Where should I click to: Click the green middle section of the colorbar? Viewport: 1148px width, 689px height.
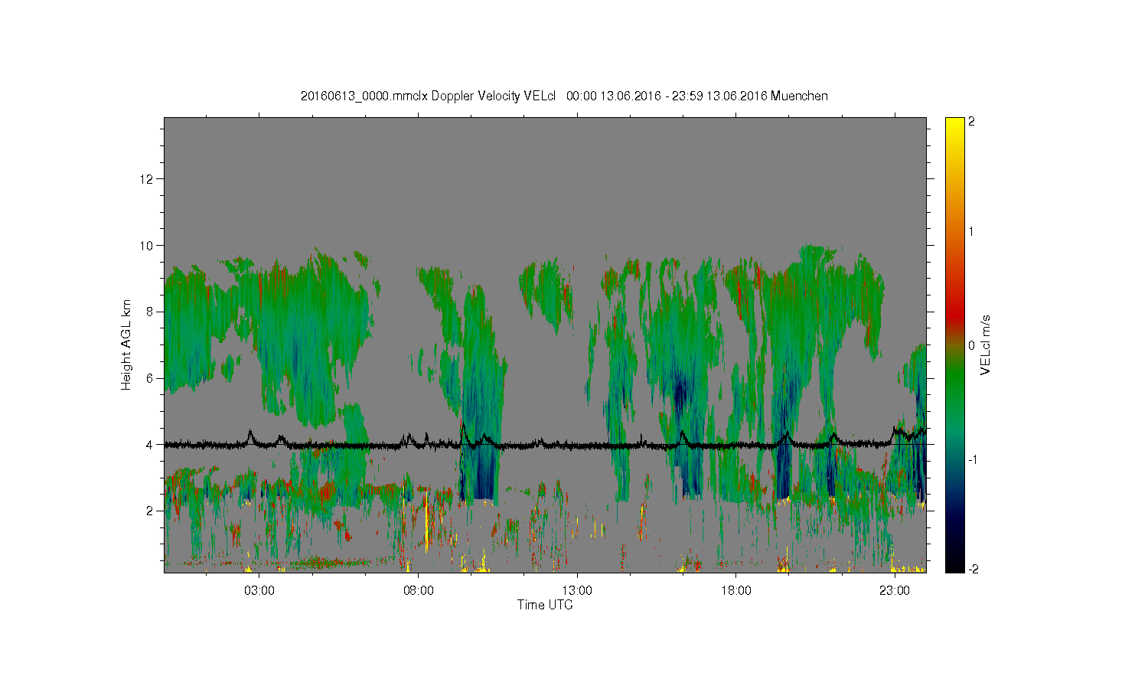click(954, 375)
